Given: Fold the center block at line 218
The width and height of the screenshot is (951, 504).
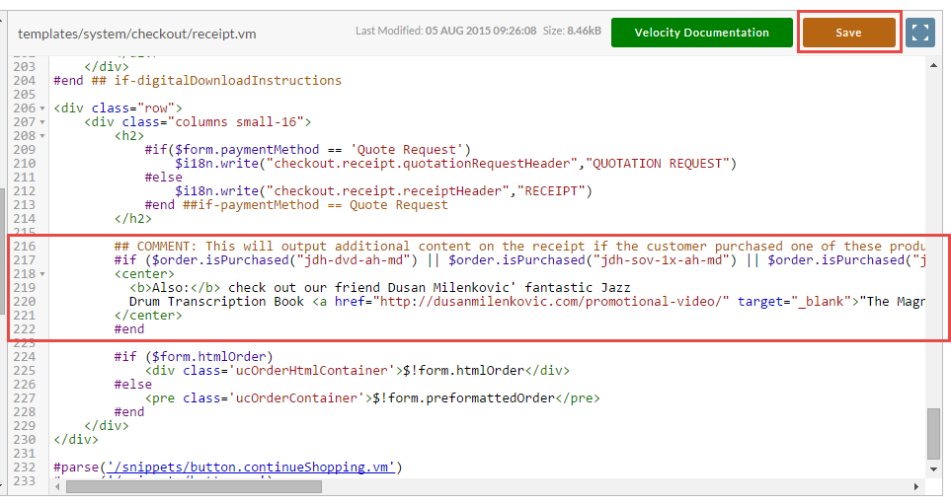Looking at the screenshot, I should tap(42, 274).
